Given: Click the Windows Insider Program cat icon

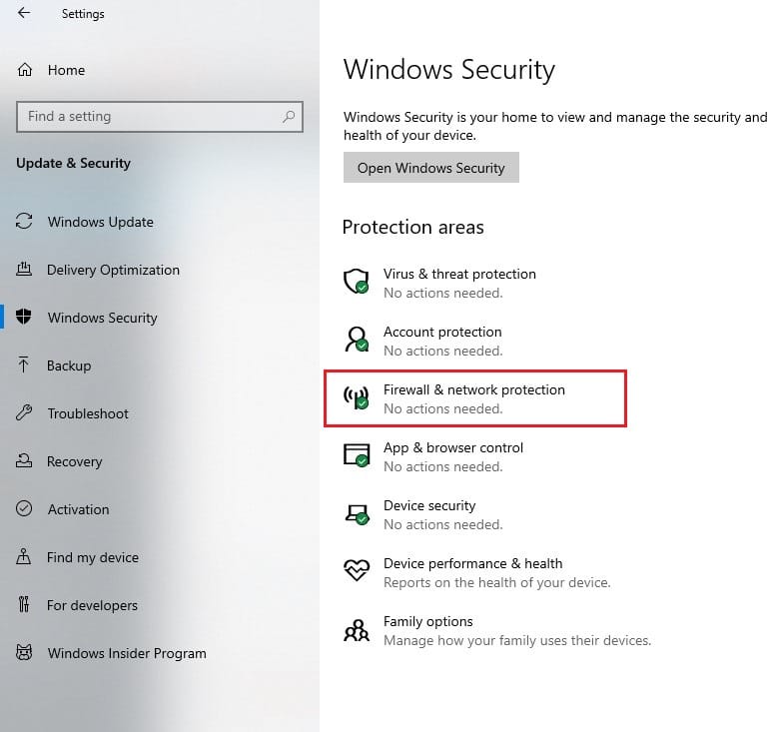Looking at the screenshot, I should click(x=24, y=652).
